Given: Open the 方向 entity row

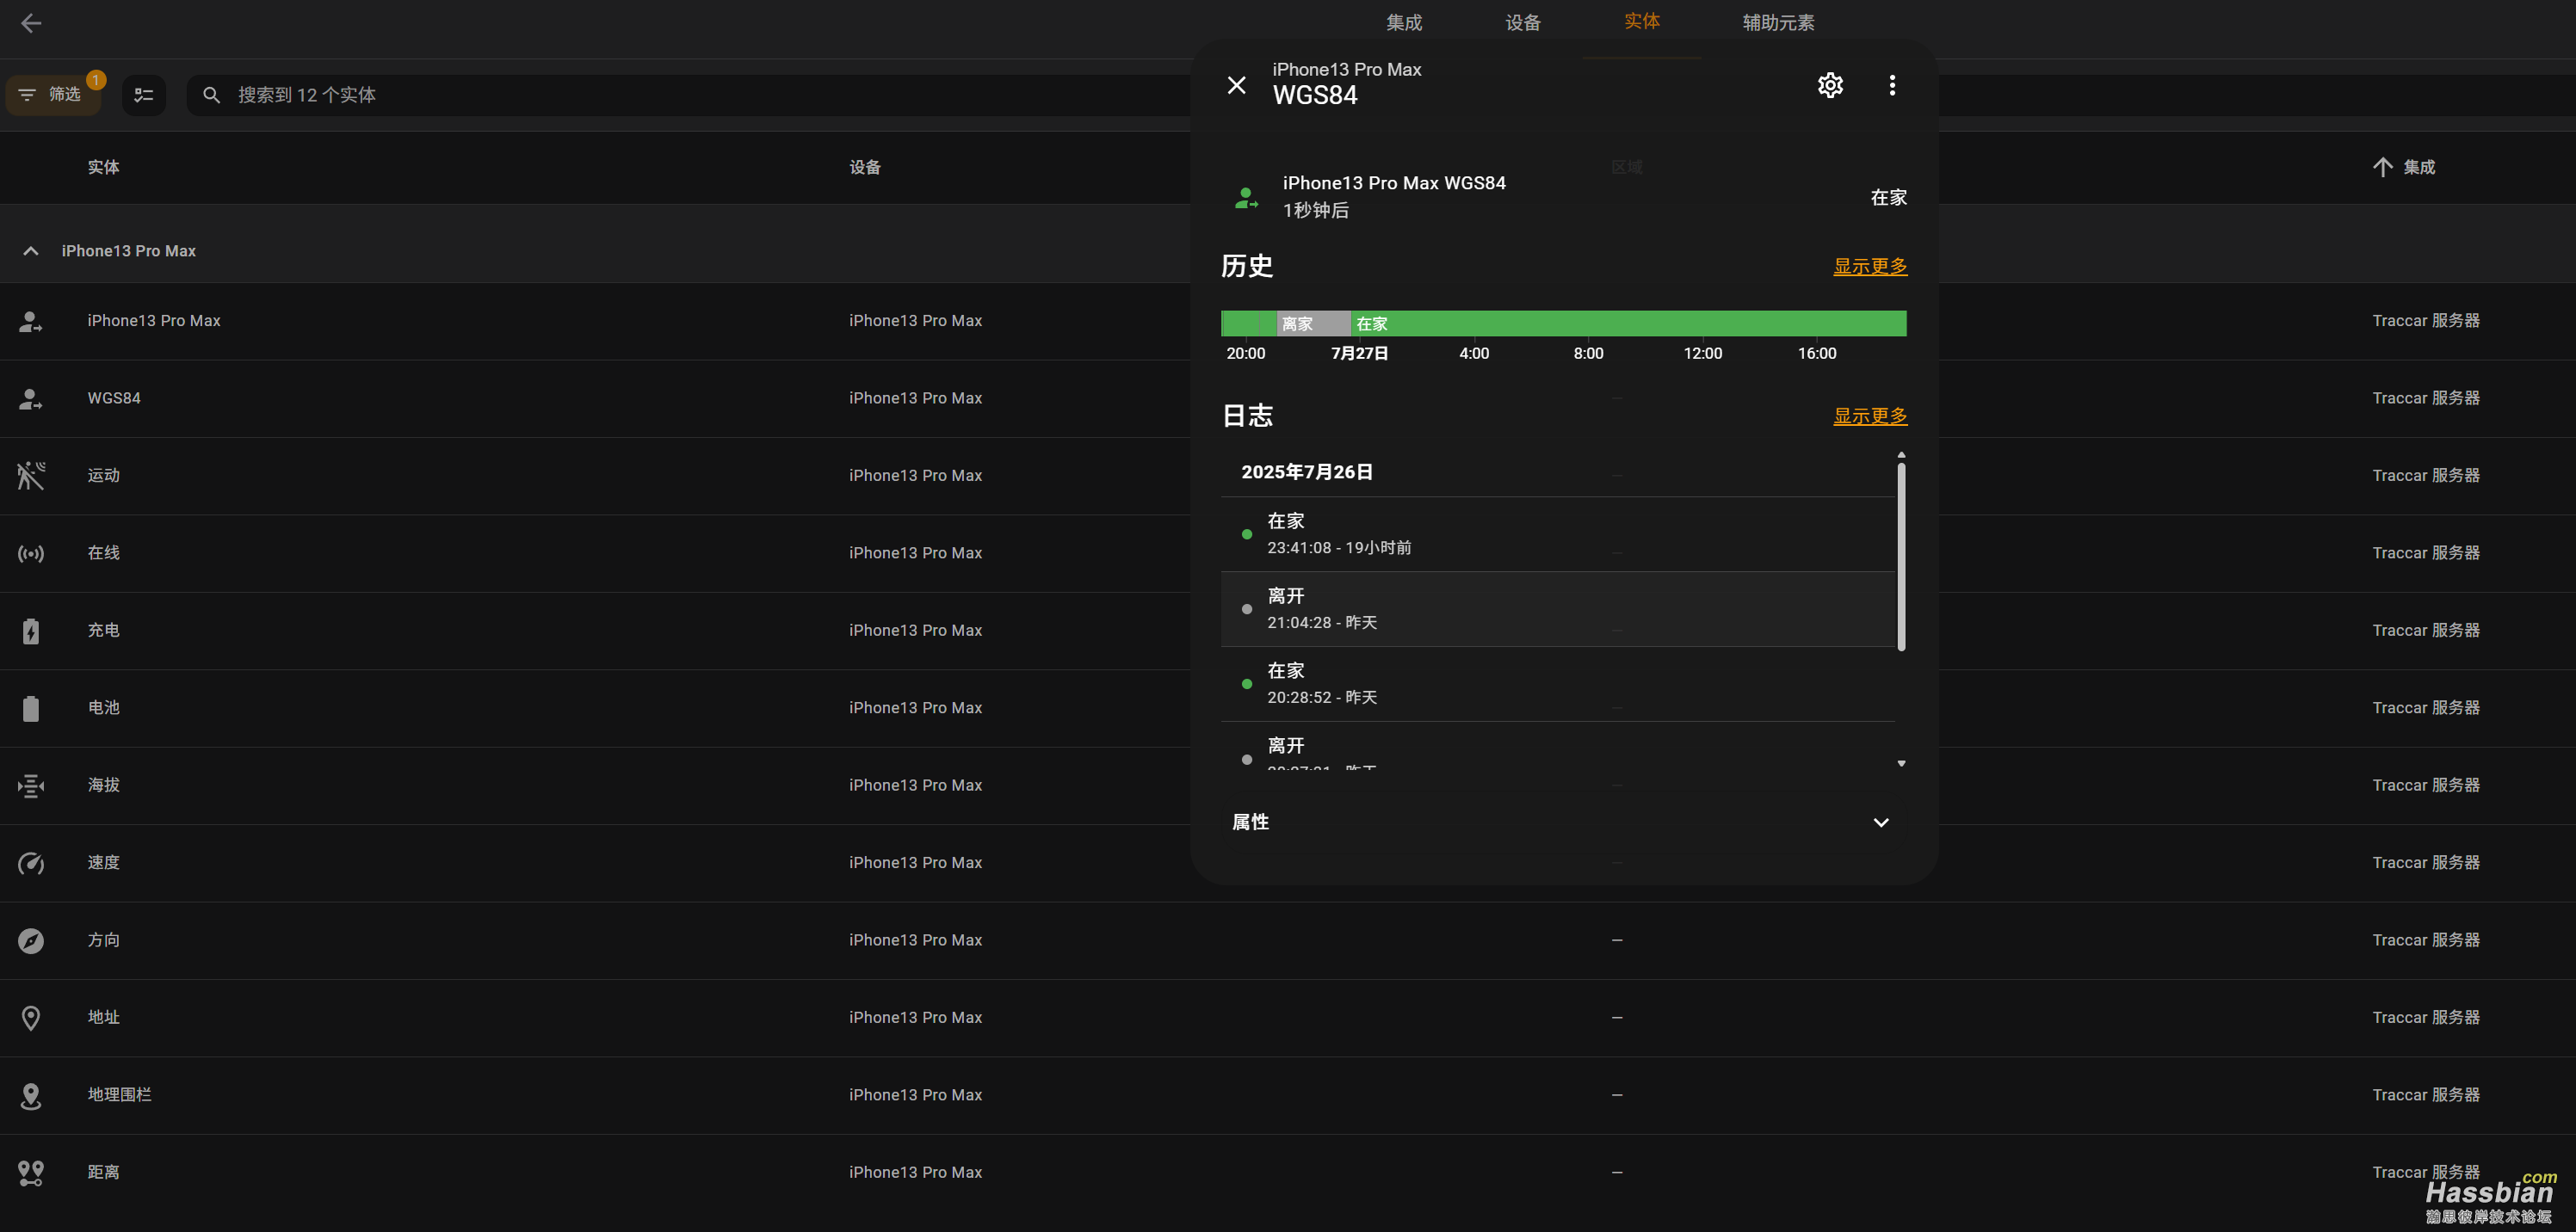Looking at the screenshot, I should (1288, 940).
